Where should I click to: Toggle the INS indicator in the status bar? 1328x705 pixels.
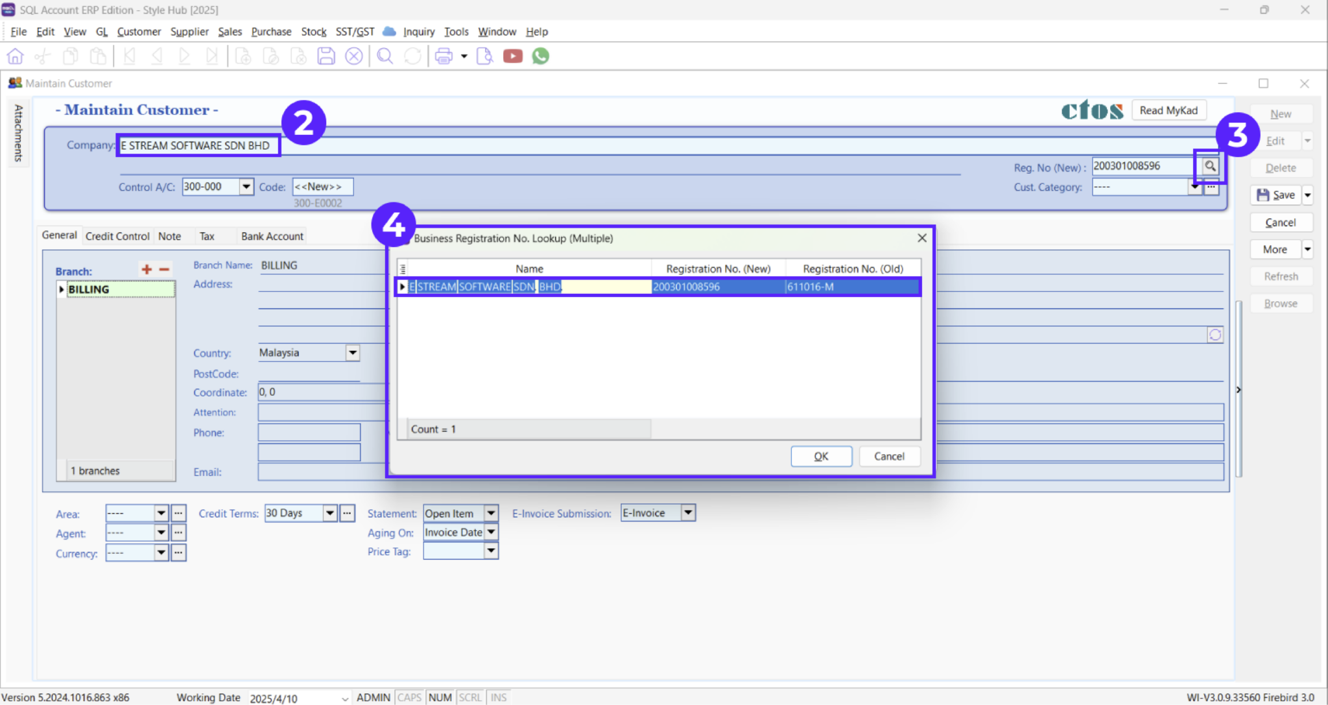click(497, 697)
